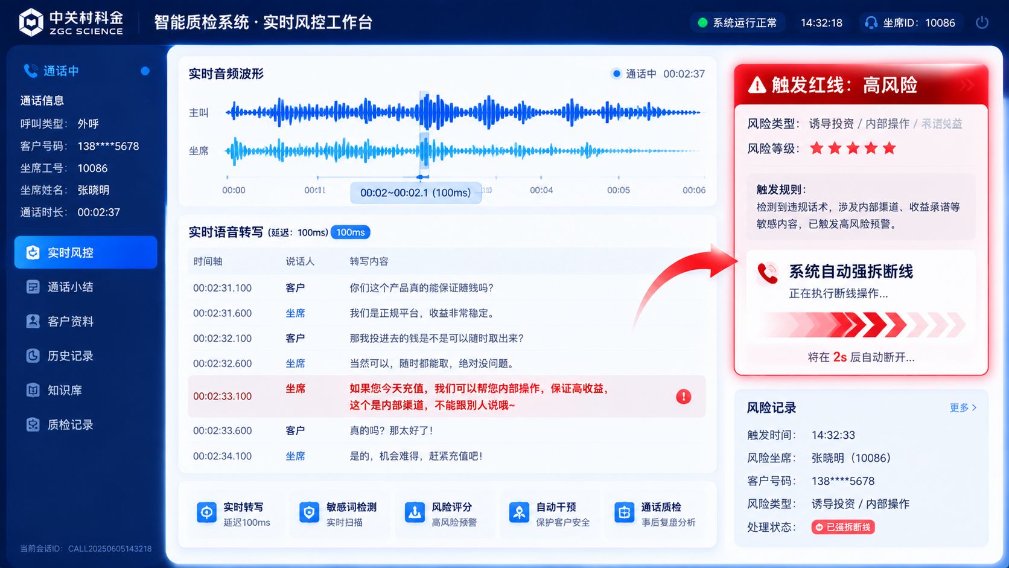
Task: Click the blue dot in call status
Action: [145, 71]
